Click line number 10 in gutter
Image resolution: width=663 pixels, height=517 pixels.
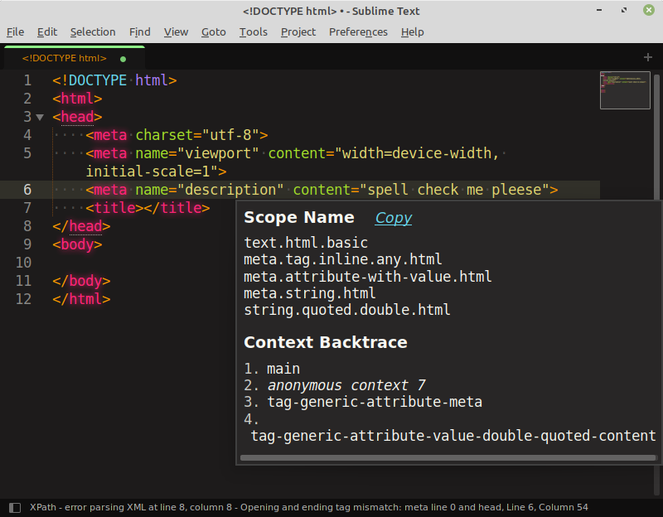(x=24, y=263)
